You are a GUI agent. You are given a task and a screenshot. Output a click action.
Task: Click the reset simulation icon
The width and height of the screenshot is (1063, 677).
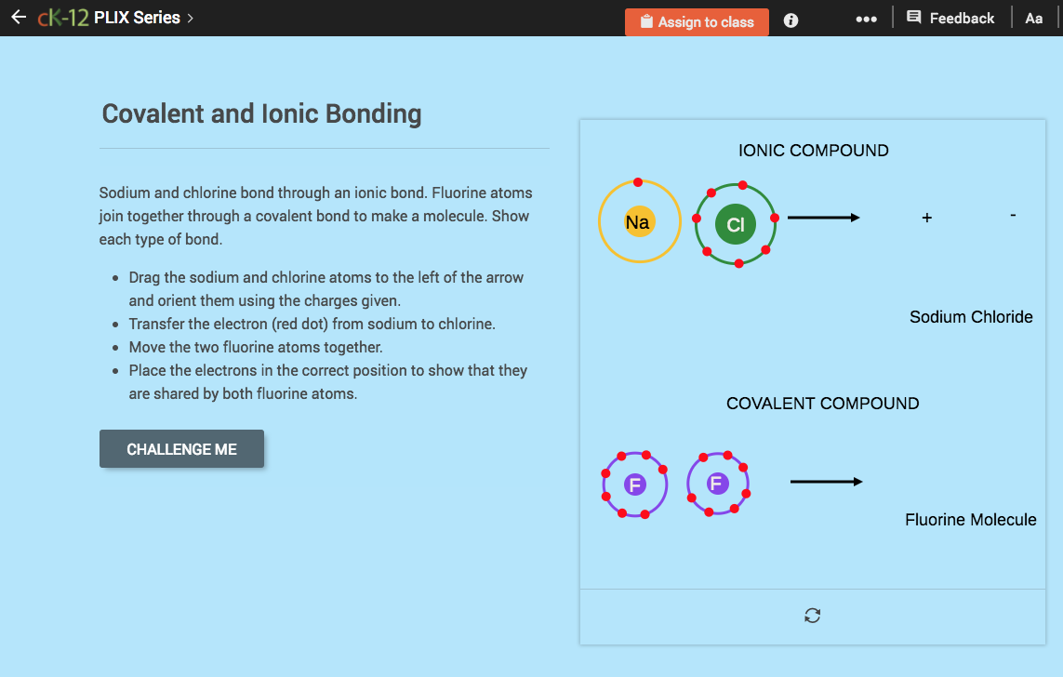point(812,616)
